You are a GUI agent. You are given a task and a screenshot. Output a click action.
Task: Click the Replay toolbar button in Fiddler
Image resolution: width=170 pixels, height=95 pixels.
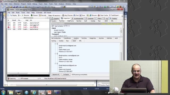[14, 15]
